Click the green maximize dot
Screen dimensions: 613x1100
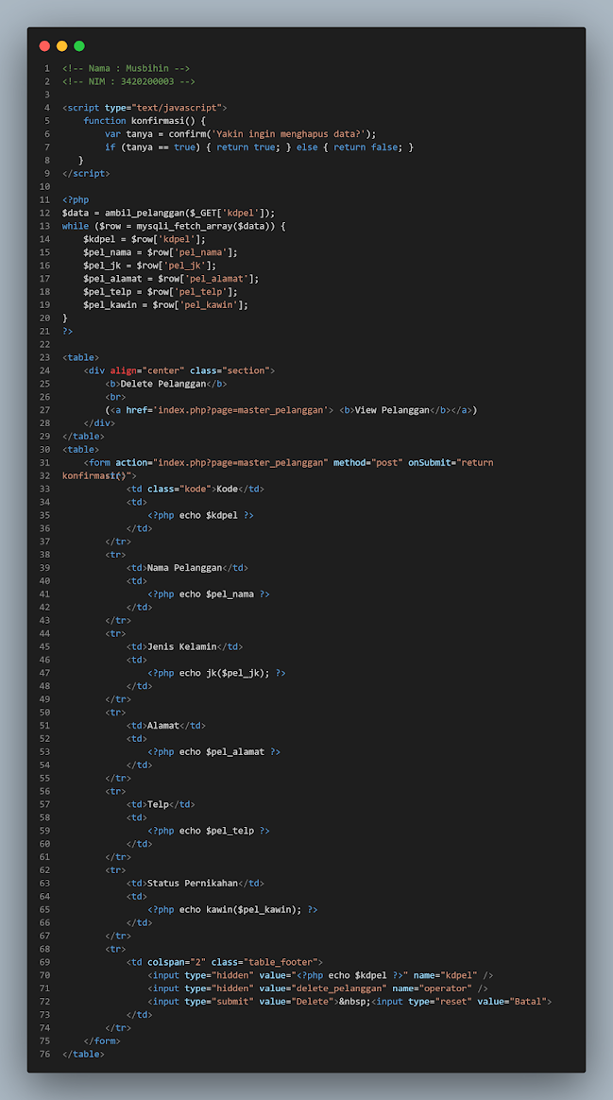click(79, 46)
